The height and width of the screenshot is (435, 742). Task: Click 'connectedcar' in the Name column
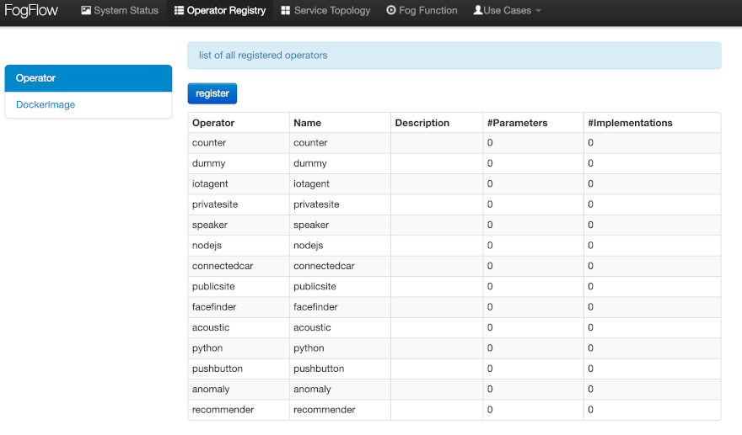click(324, 266)
